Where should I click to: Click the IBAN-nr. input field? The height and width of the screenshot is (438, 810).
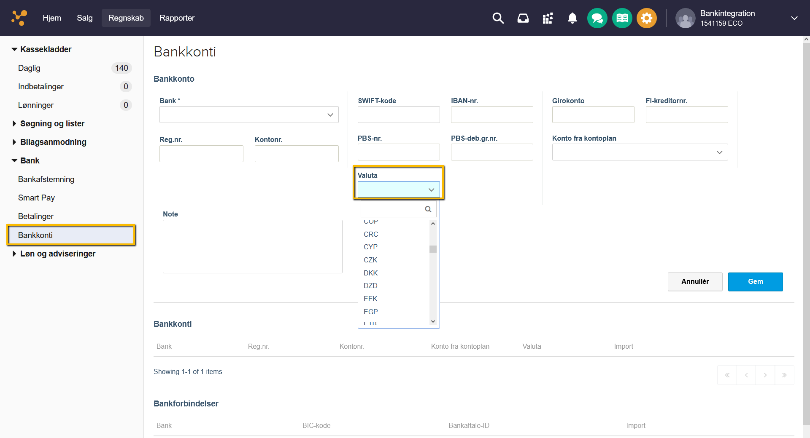pos(491,115)
